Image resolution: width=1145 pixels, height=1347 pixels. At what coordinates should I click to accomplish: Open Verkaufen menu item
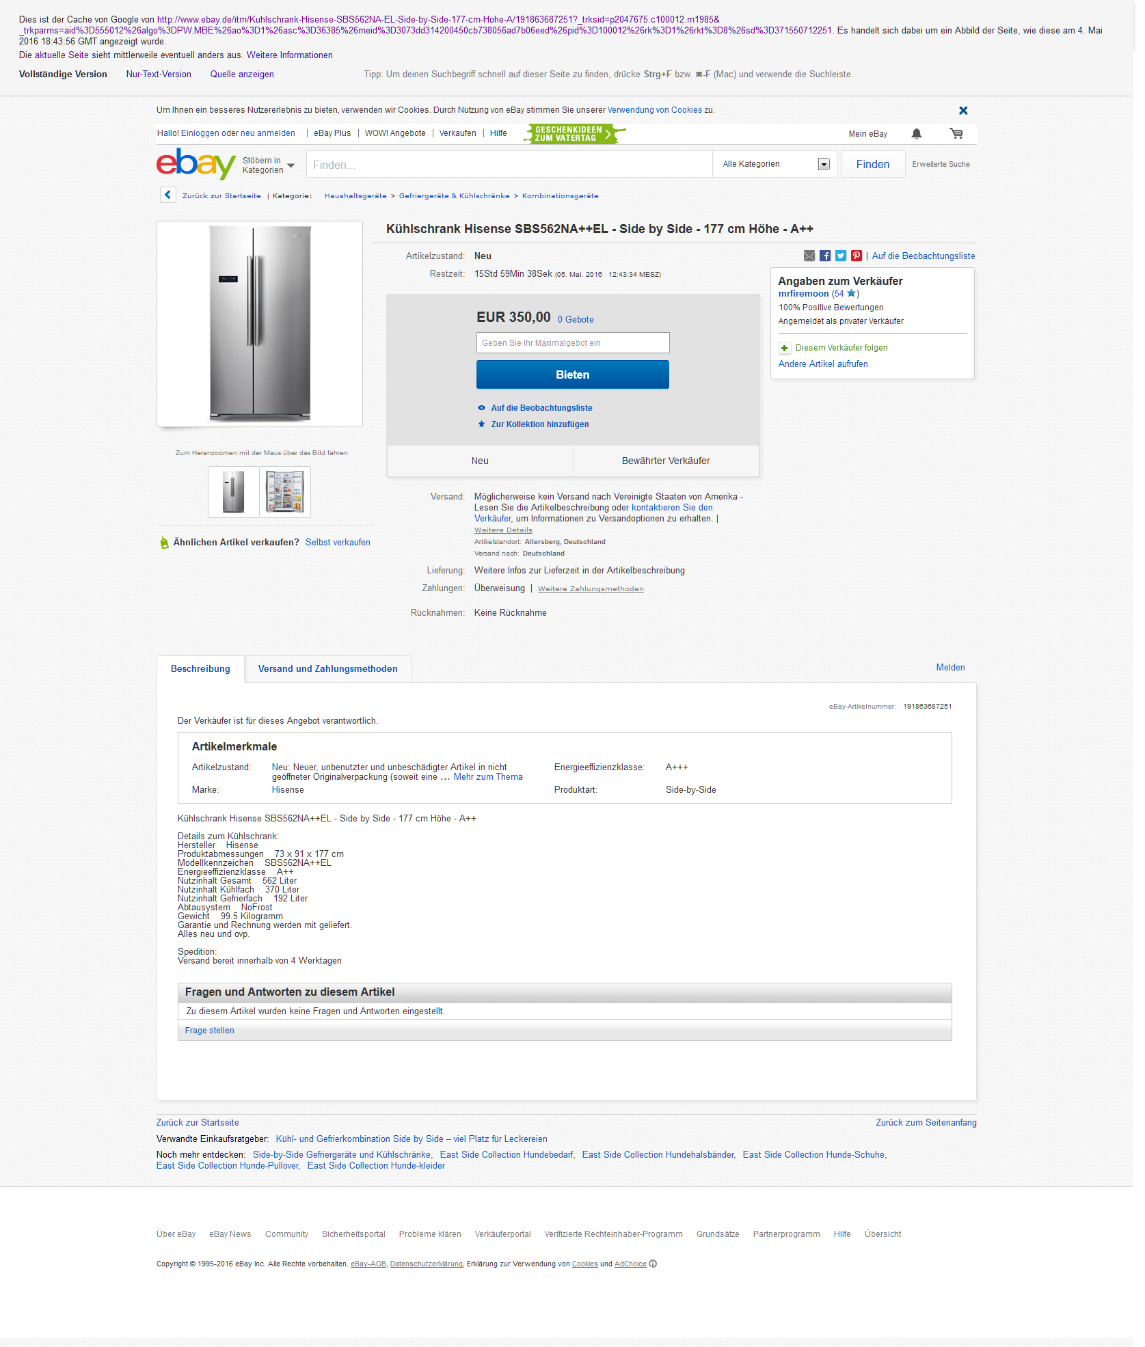point(457,134)
